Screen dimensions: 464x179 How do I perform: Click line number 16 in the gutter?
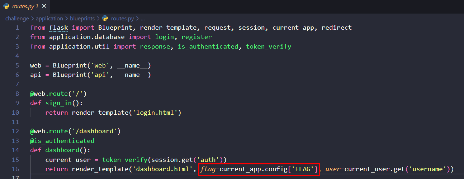15,169
